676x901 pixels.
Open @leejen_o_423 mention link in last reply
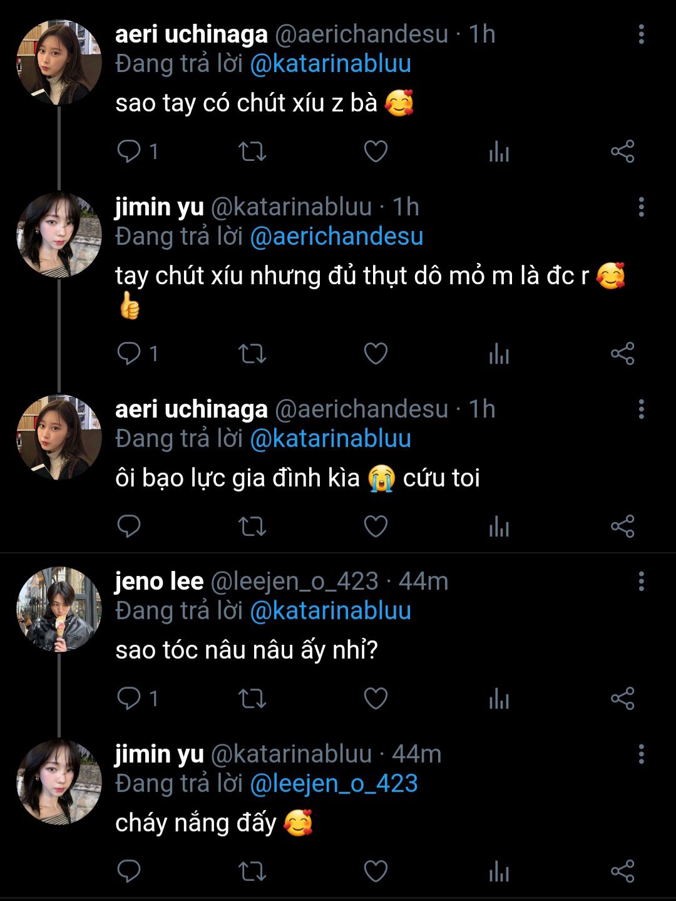click(334, 784)
